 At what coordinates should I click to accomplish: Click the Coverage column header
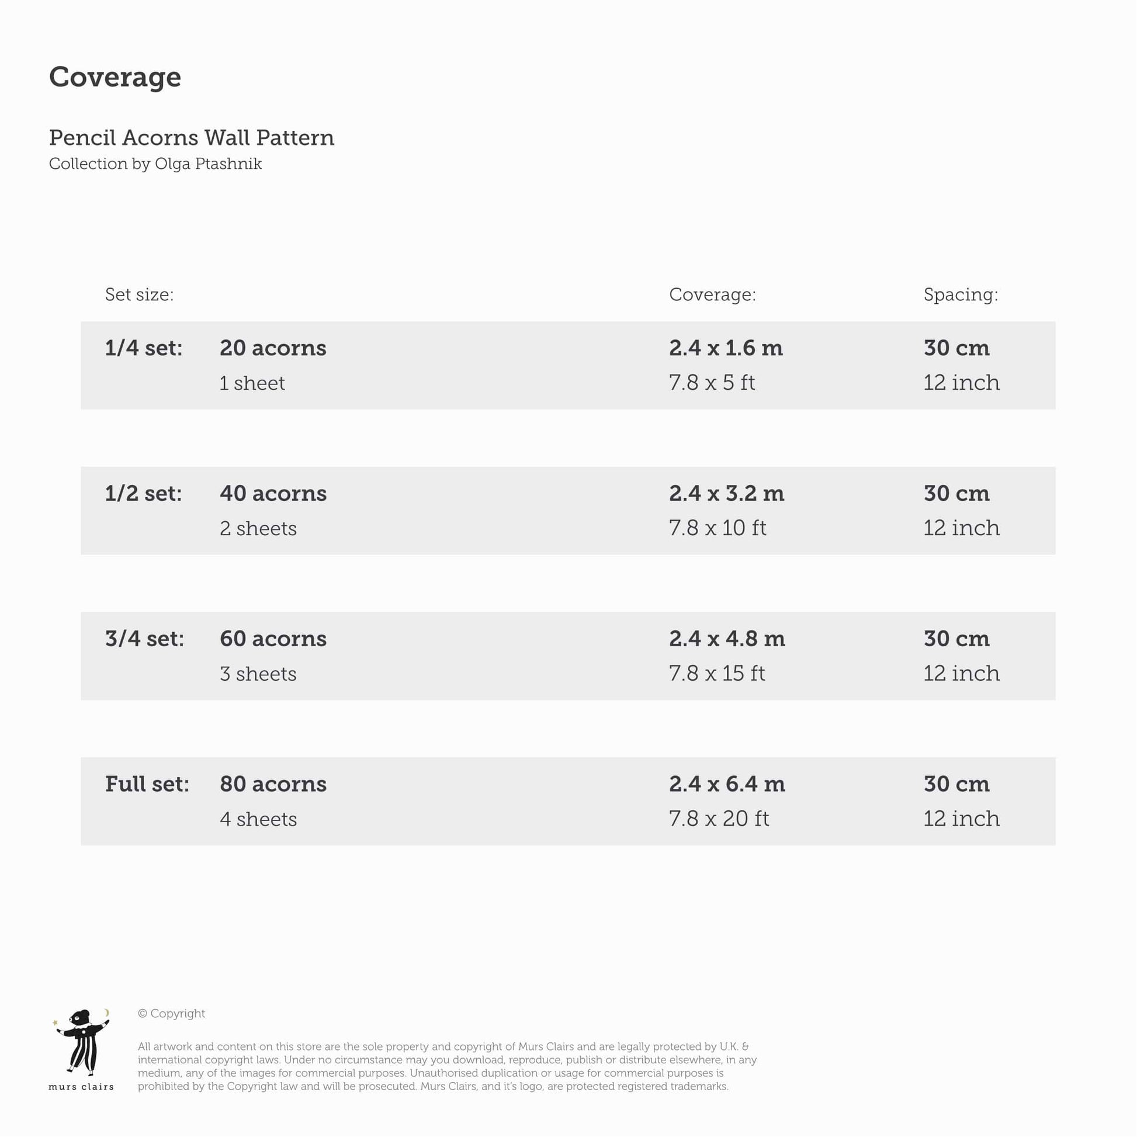click(712, 294)
